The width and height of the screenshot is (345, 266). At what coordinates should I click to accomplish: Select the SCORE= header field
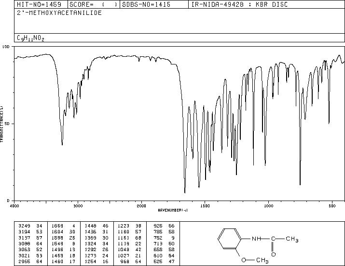[x=94, y=4]
